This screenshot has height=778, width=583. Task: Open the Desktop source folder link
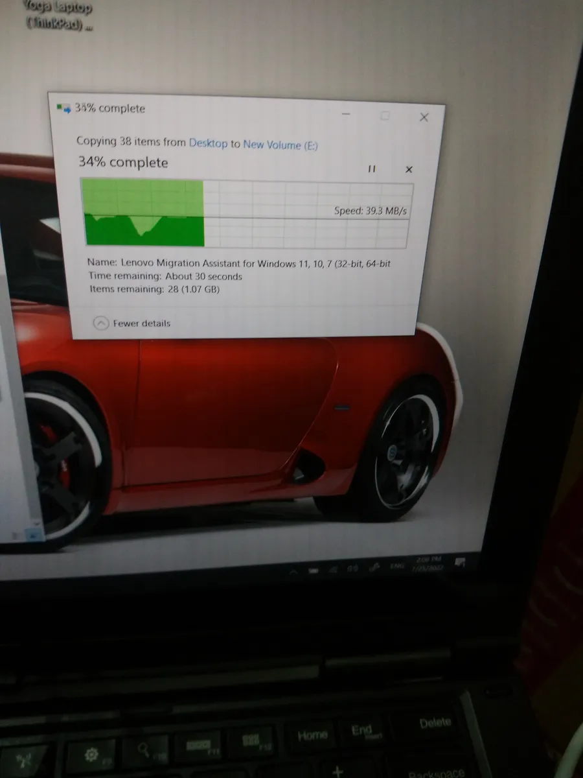point(208,143)
